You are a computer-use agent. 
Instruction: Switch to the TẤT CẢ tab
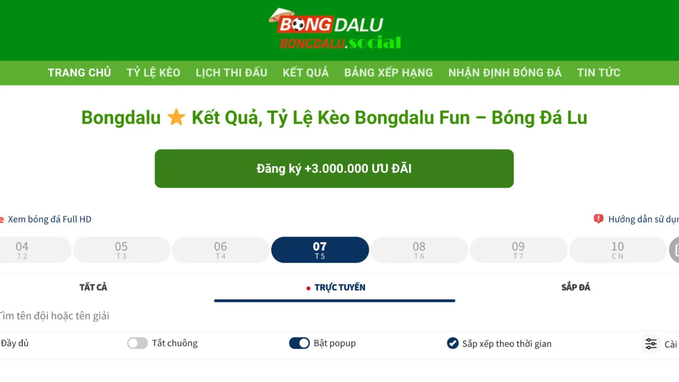pyautogui.click(x=93, y=287)
